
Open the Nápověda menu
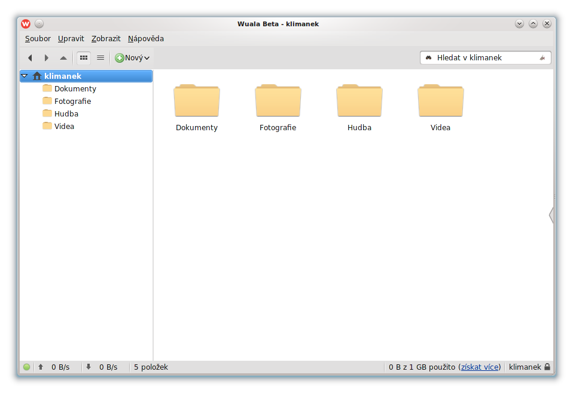[x=145, y=39]
